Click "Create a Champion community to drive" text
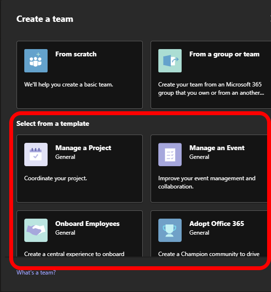 (209, 254)
